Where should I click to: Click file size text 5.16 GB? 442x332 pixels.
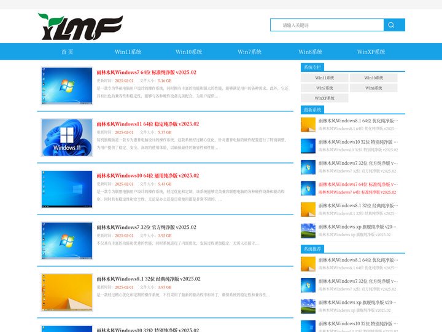point(165,81)
